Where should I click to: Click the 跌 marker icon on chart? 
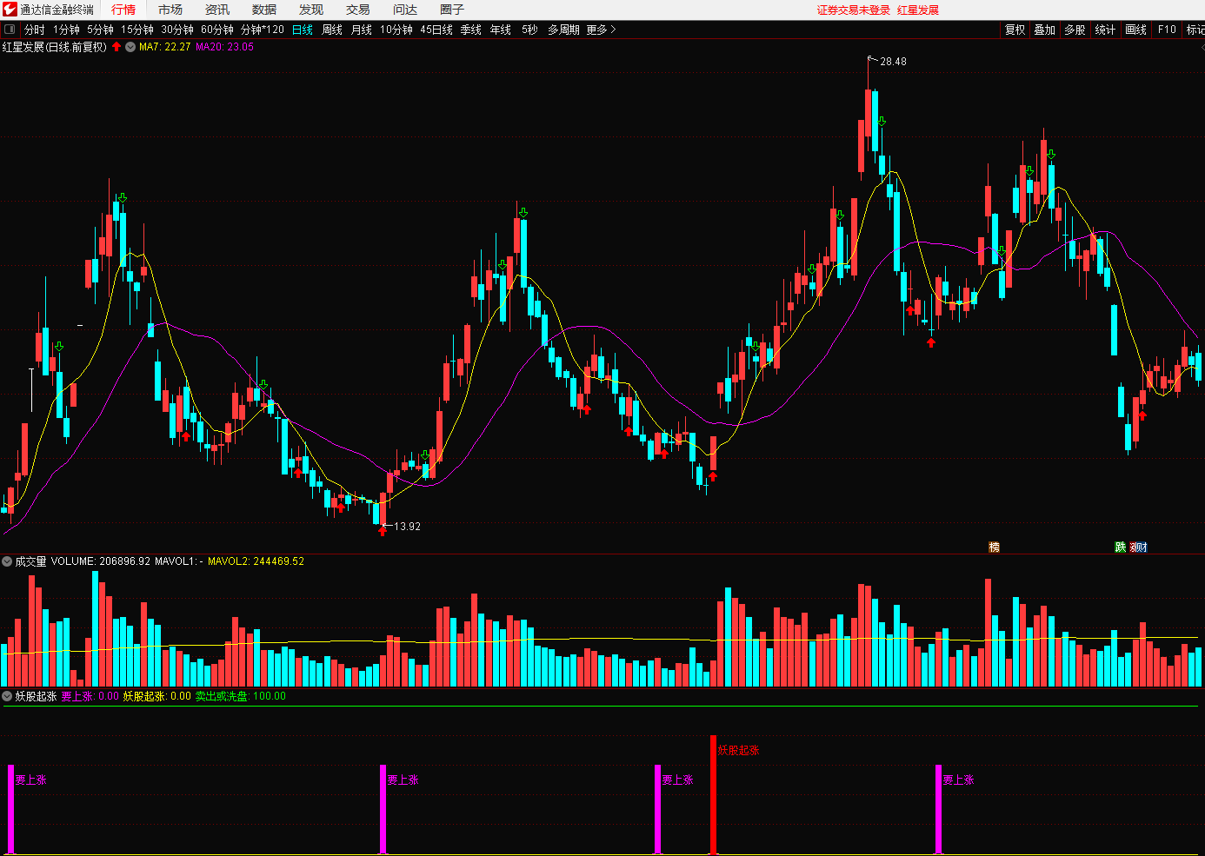click(x=1121, y=547)
